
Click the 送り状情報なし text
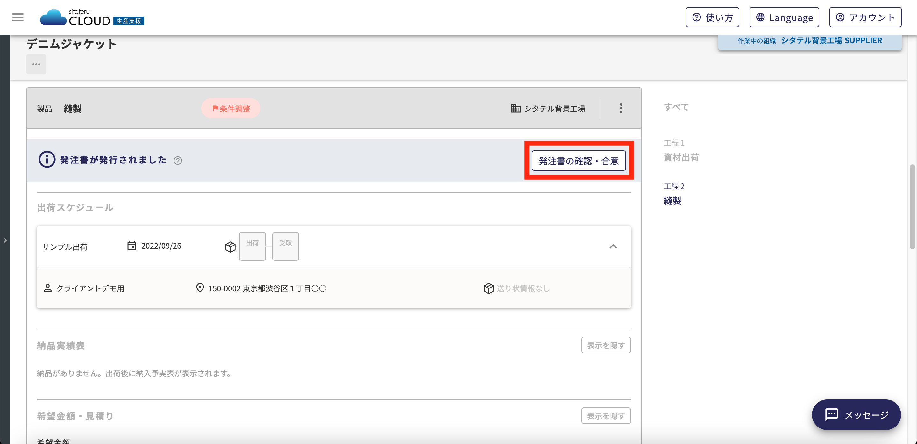point(523,288)
